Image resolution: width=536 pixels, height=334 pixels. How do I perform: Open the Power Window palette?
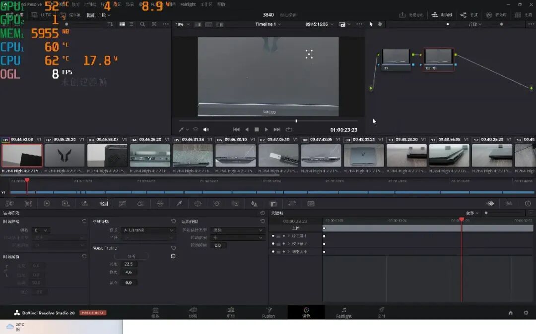[x=198, y=204]
